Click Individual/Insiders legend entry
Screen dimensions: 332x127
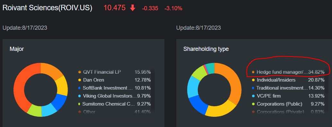288,80
